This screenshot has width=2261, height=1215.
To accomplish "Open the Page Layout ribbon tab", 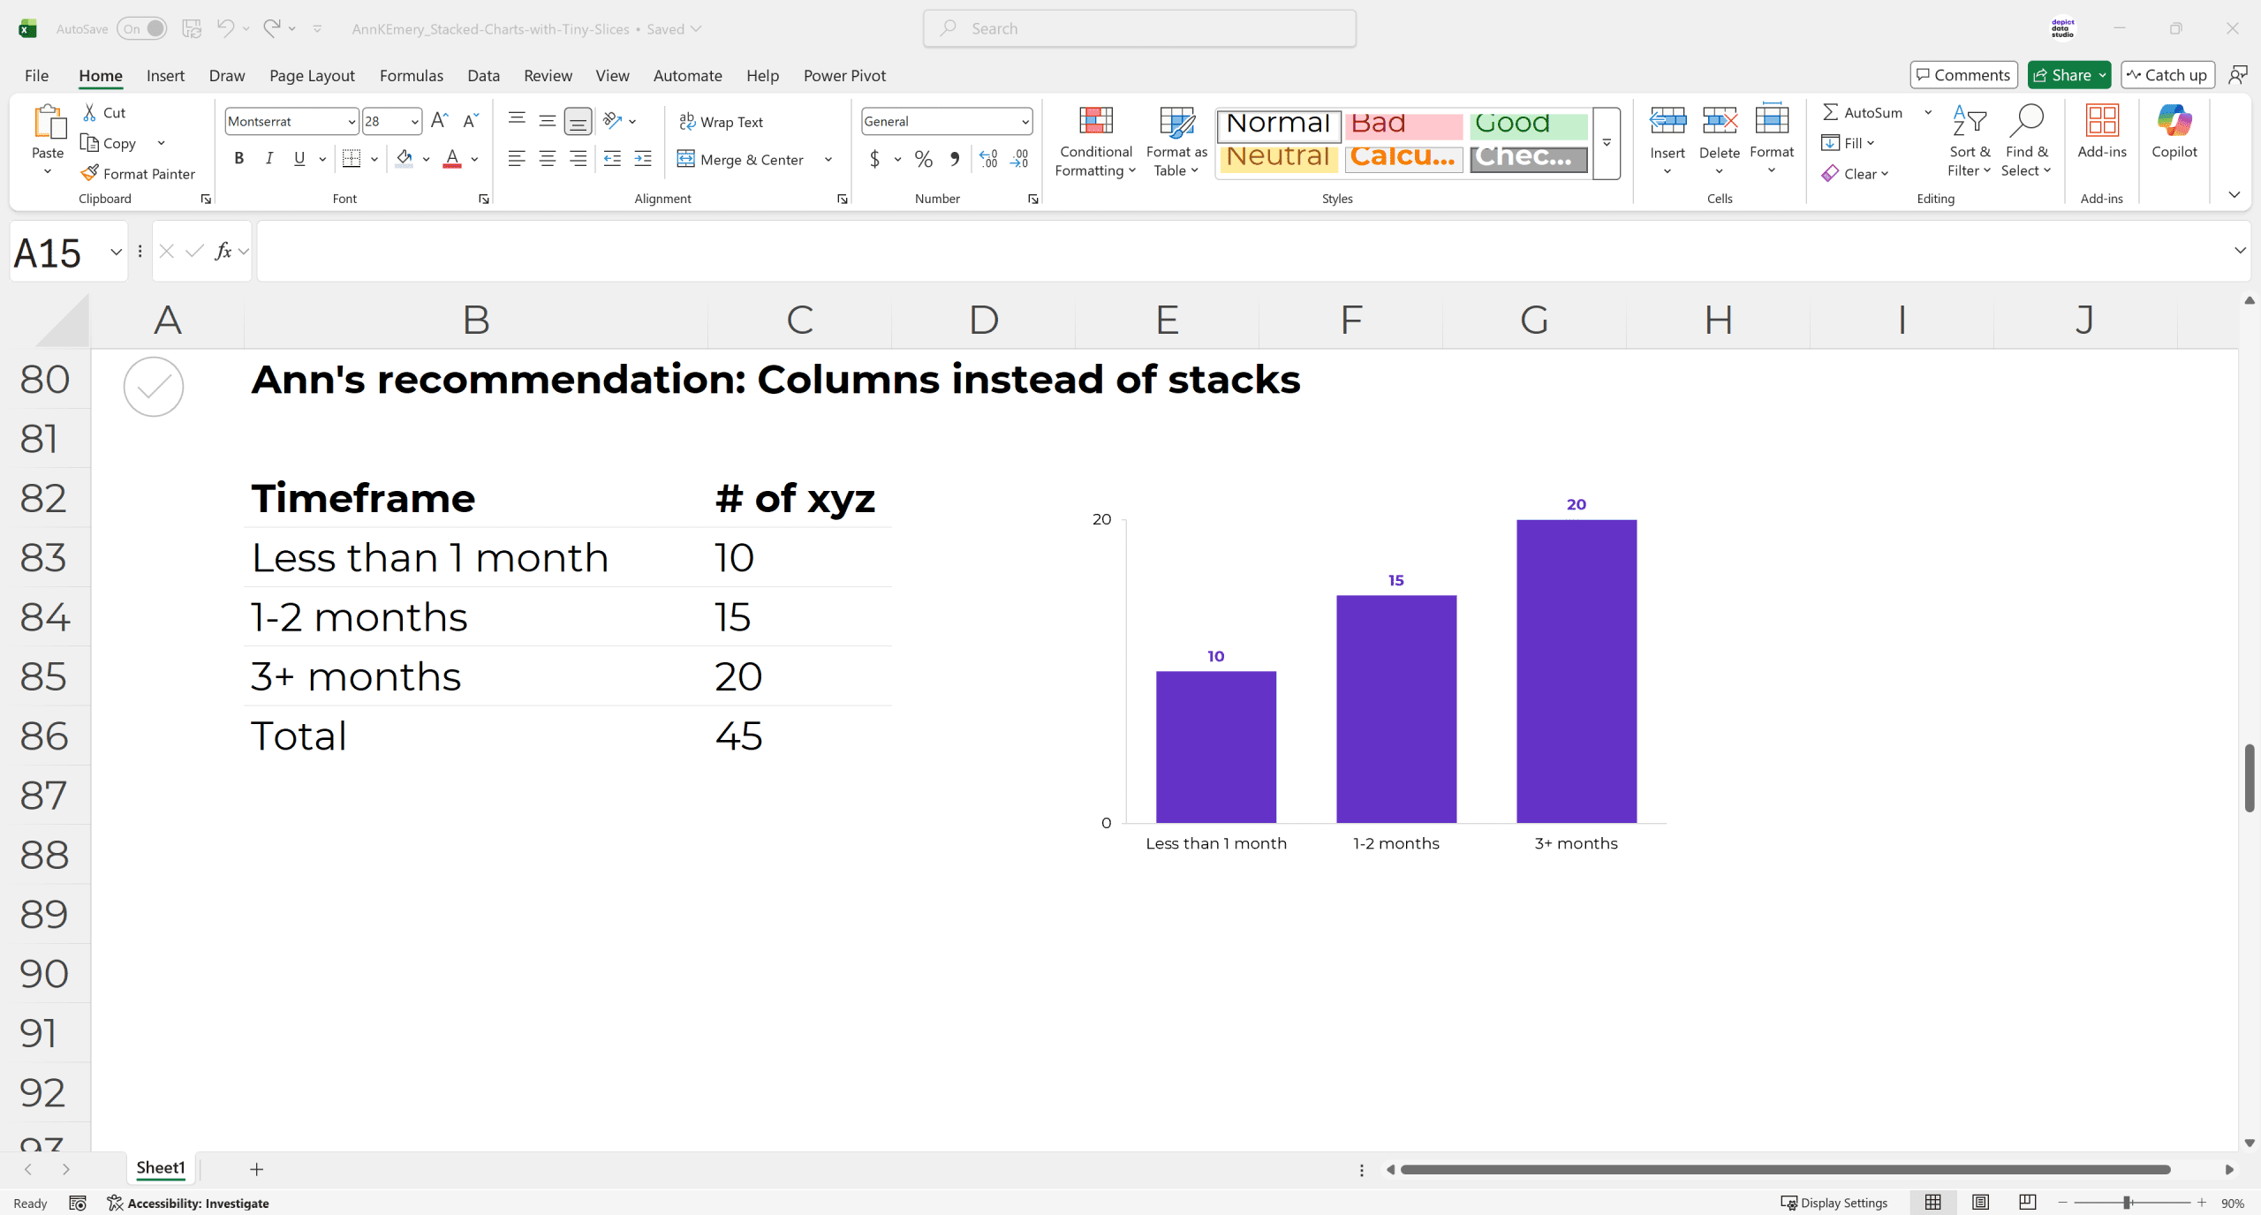I will pyautogui.click(x=312, y=76).
